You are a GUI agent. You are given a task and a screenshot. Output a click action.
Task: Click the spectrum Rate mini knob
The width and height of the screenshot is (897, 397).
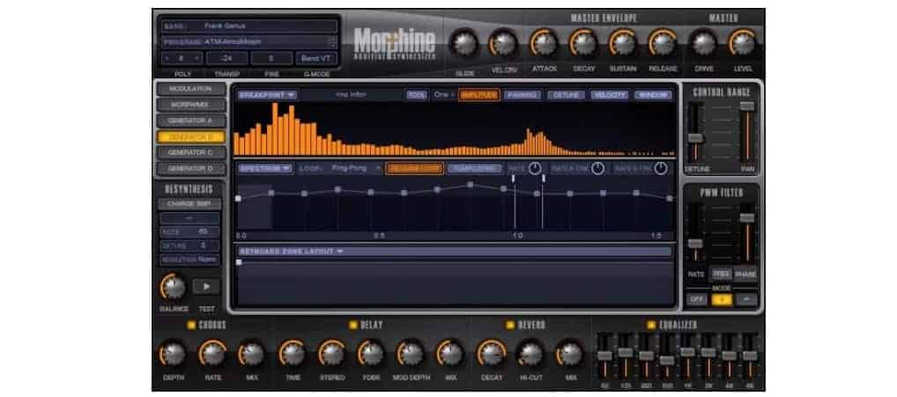(534, 168)
